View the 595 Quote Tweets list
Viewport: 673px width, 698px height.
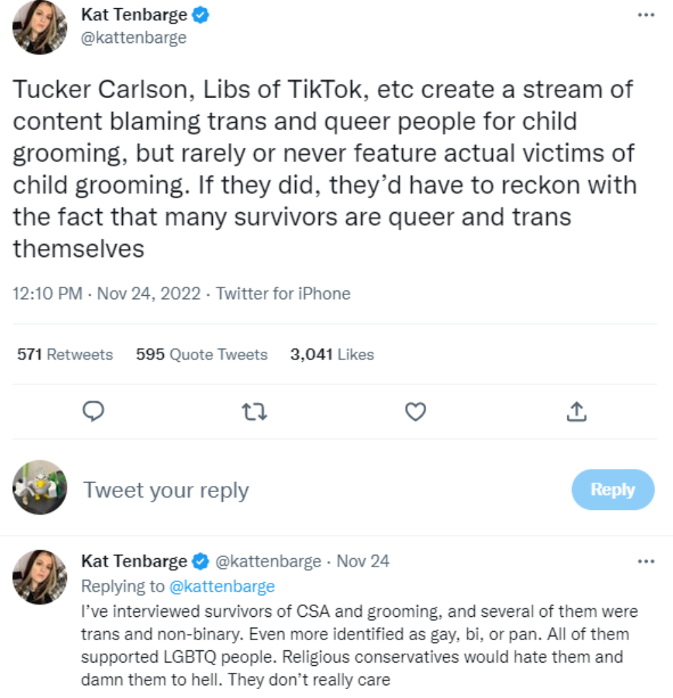click(202, 354)
